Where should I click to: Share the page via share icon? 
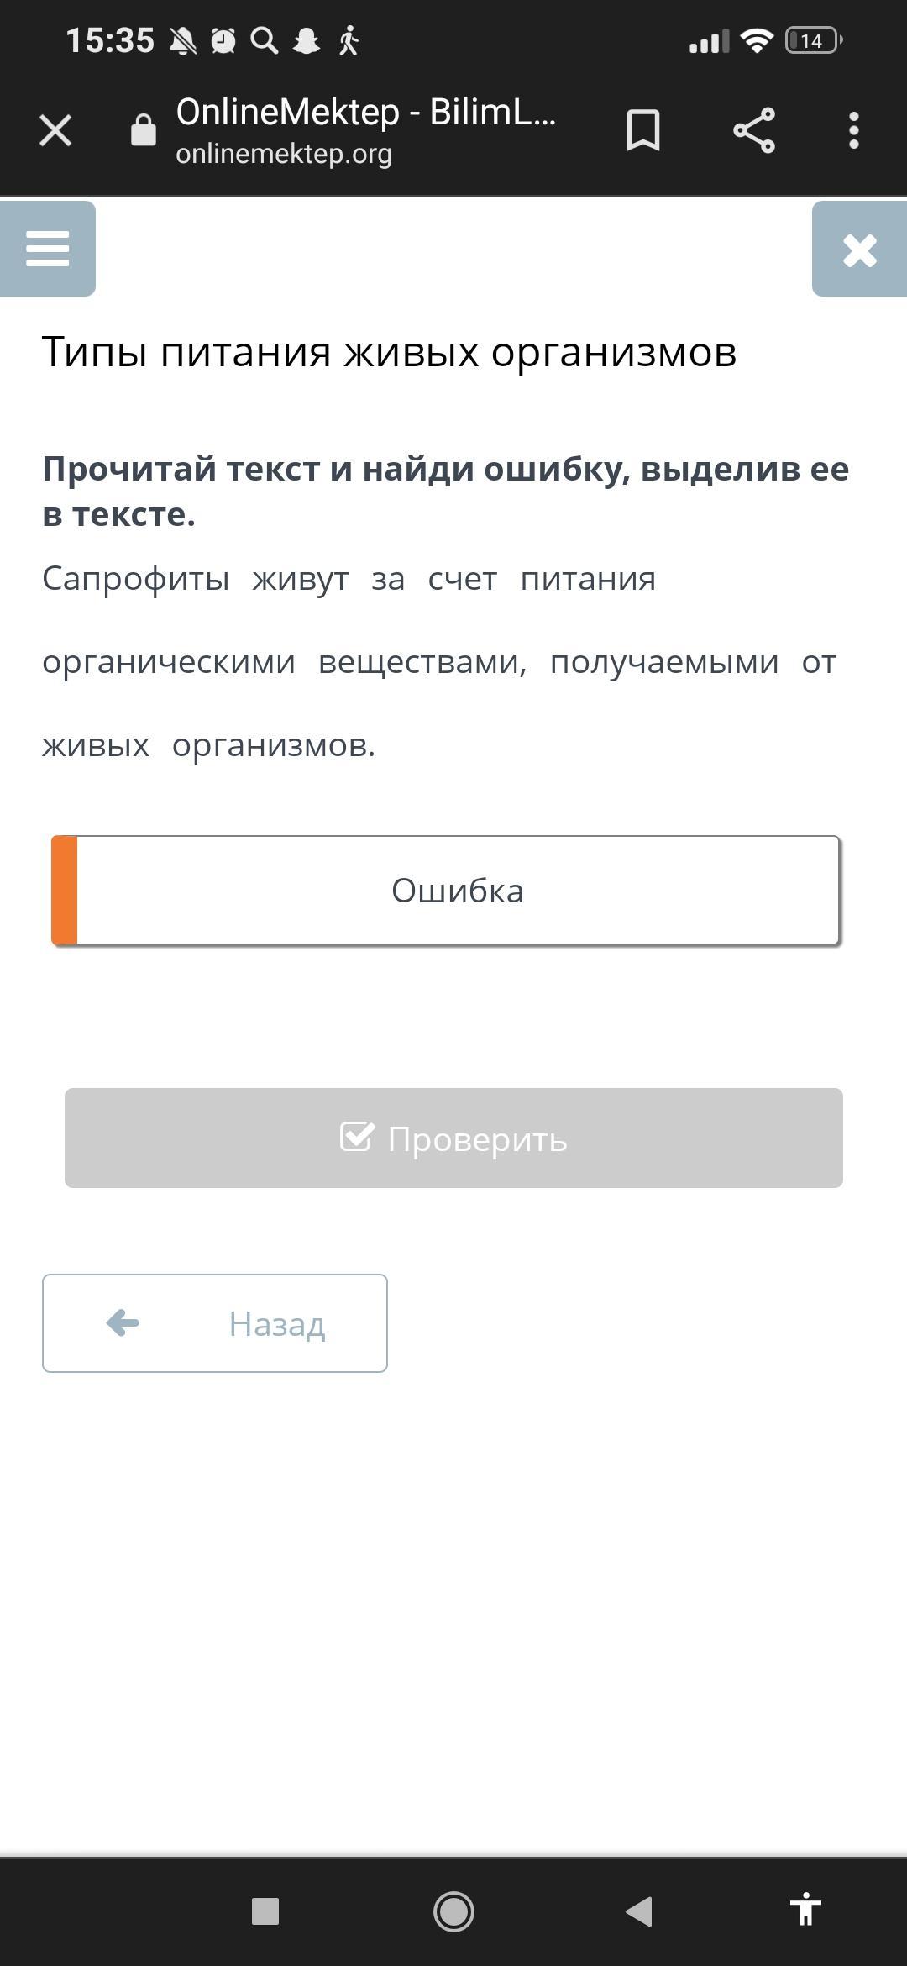point(753,131)
